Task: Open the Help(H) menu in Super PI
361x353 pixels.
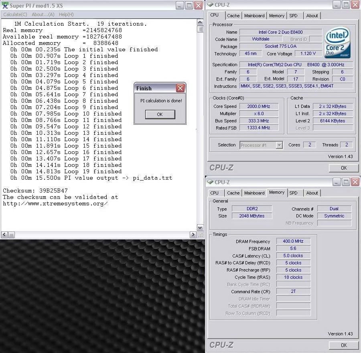Action: coord(66,14)
